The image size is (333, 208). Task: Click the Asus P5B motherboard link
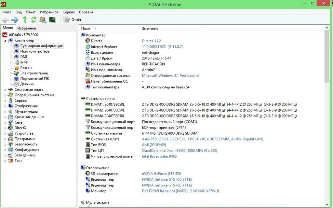pyautogui.click(x=203, y=139)
